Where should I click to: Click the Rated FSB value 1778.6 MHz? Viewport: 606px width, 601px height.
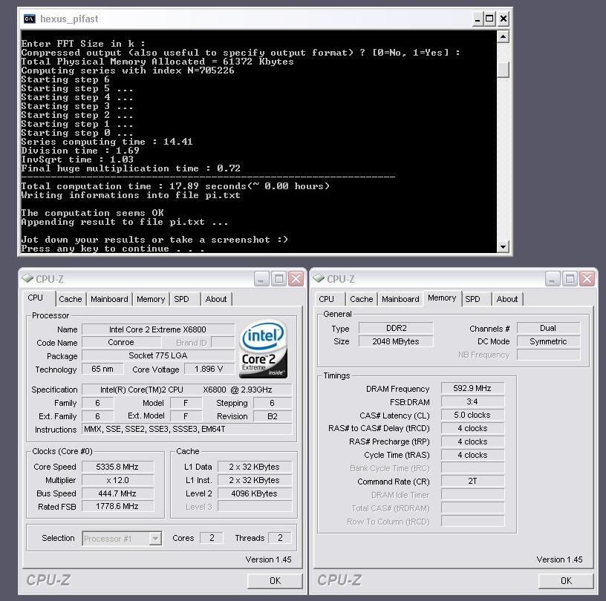pos(117,506)
